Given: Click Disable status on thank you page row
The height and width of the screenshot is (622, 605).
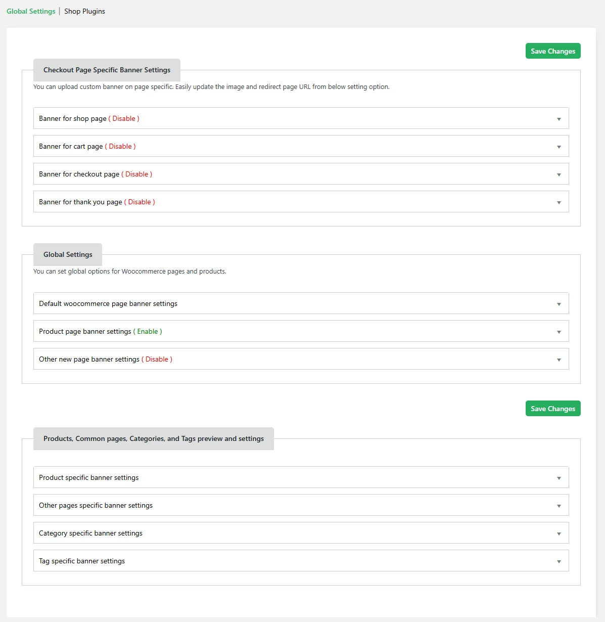Looking at the screenshot, I should click(139, 202).
